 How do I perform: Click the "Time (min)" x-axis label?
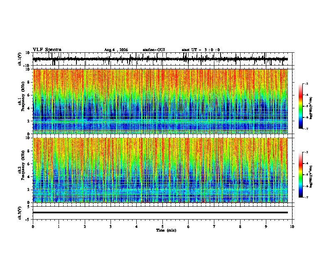tap(166, 230)
